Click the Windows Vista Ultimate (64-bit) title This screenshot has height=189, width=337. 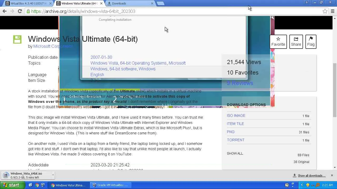83,39
